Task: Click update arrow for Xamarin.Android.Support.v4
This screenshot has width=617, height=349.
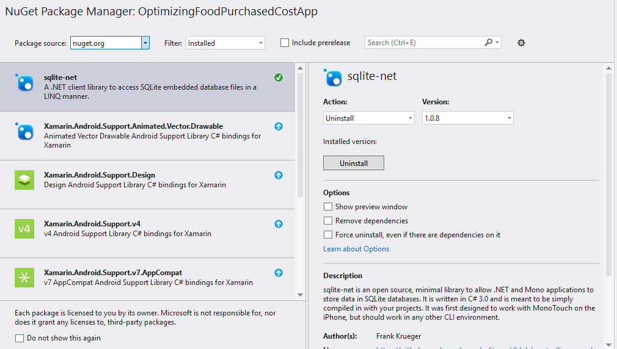Action: click(x=279, y=224)
